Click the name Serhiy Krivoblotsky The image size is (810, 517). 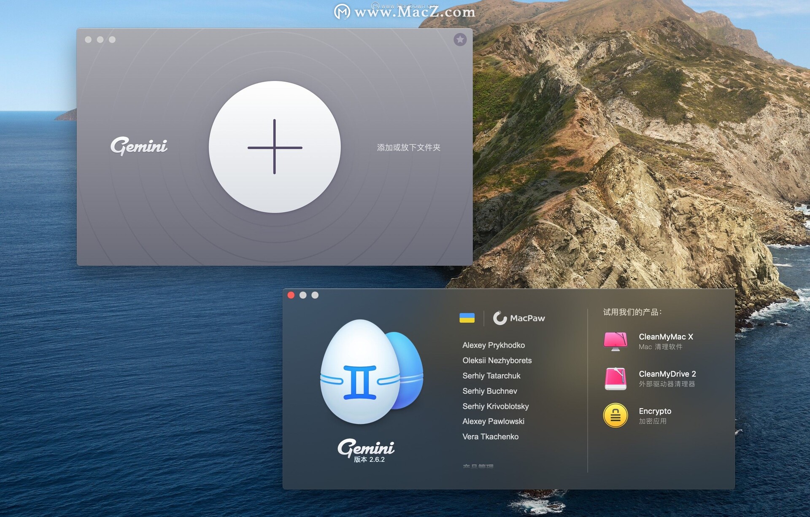pyautogui.click(x=496, y=406)
